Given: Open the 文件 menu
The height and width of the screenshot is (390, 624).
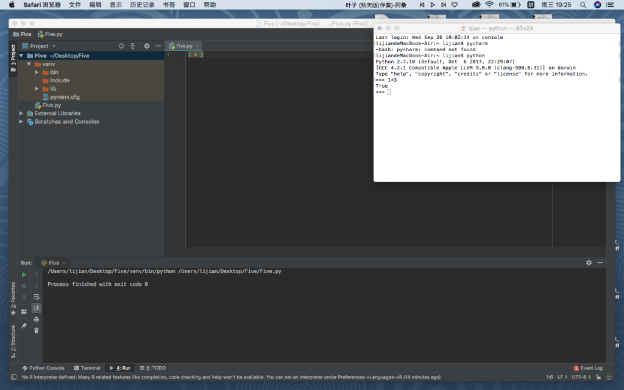Looking at the screenshot, I should coord(75,5).
